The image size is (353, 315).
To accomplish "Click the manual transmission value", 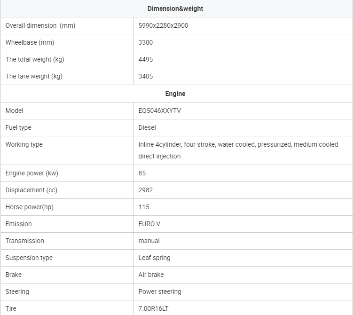I will coord(149,241).
